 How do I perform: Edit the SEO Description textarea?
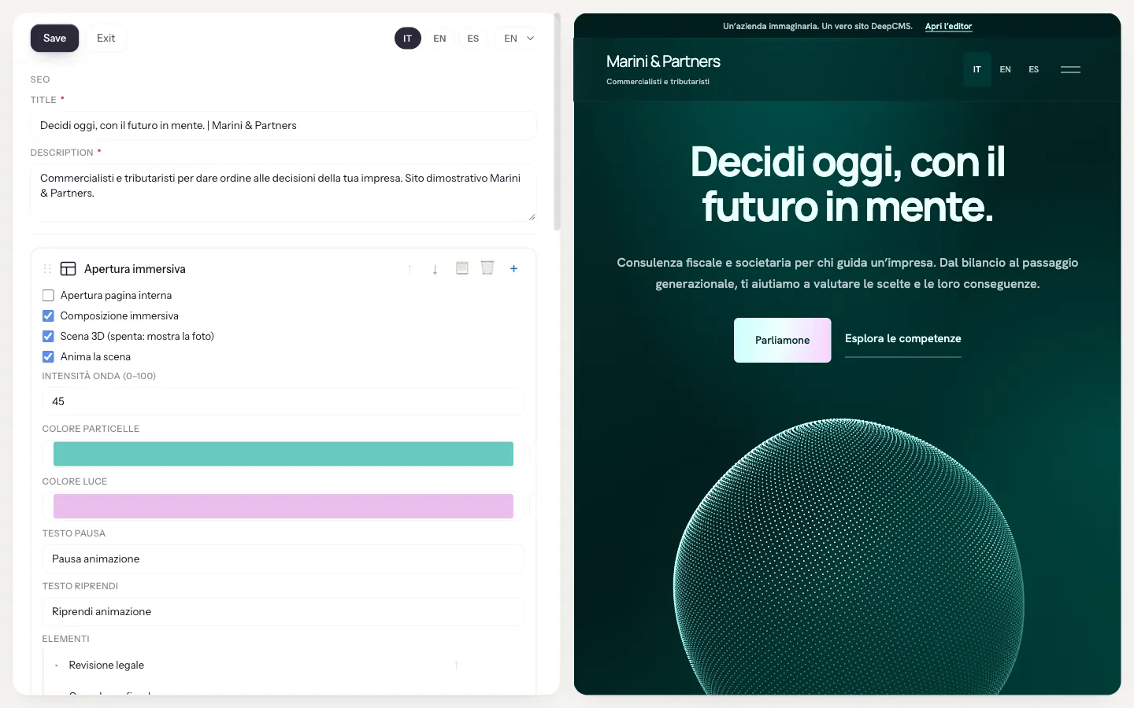(283, 193)
